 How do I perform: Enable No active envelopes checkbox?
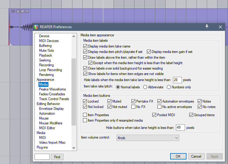tap(159, 107)
